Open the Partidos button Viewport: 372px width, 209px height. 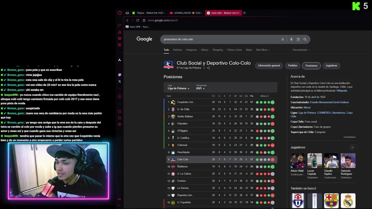pos(293,66)
